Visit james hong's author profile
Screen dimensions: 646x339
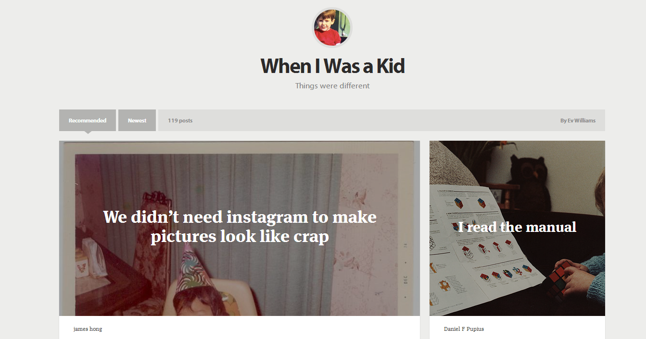[88, 329]
